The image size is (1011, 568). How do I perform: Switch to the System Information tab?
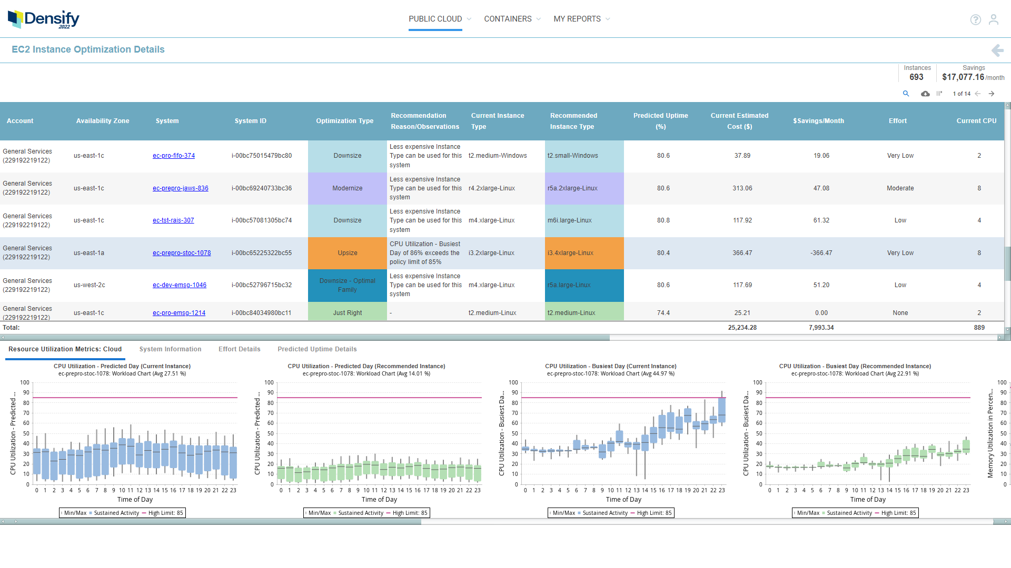(x=170, y=349)
